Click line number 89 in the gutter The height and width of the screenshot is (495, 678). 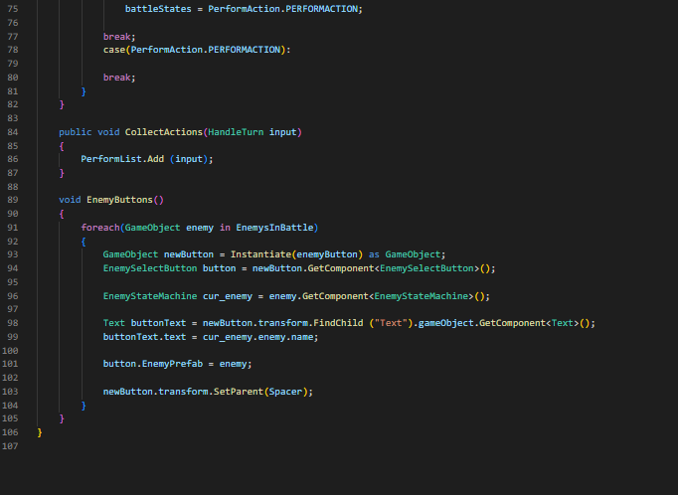(12, 200)
